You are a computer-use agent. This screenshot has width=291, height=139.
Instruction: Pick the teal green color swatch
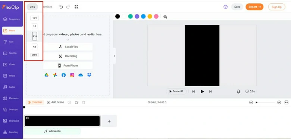(131, 16)
